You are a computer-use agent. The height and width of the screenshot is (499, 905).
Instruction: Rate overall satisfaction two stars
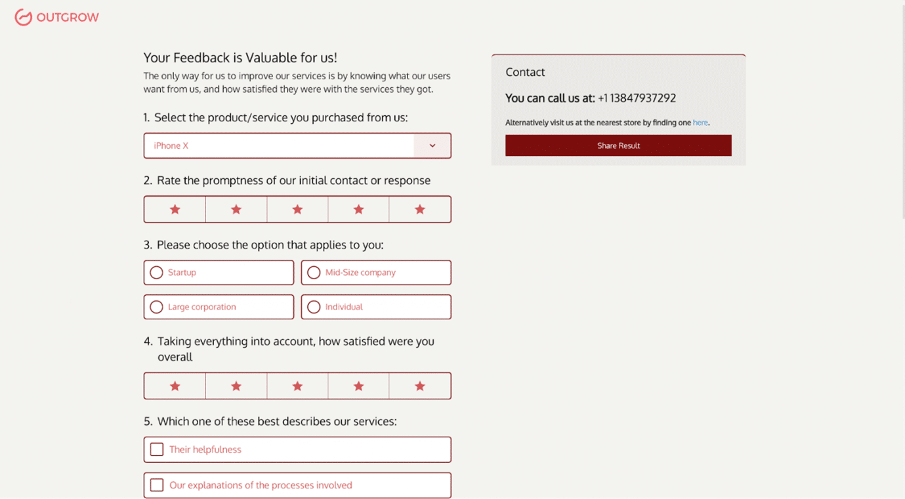point(236,386)
